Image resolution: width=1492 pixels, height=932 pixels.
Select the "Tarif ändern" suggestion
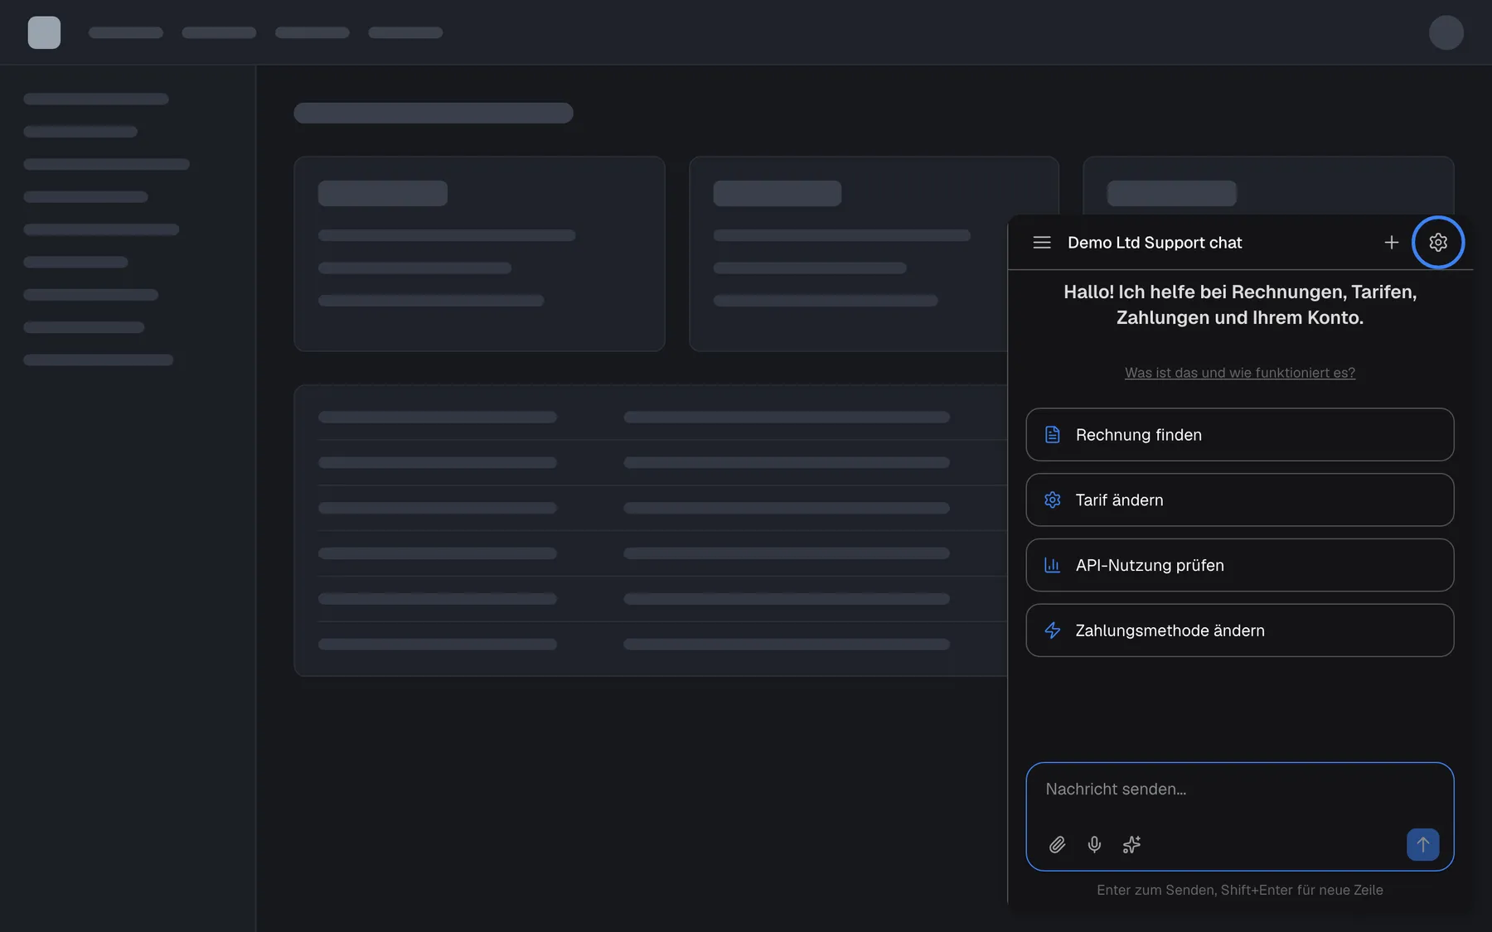click(x=1240, y=500)
